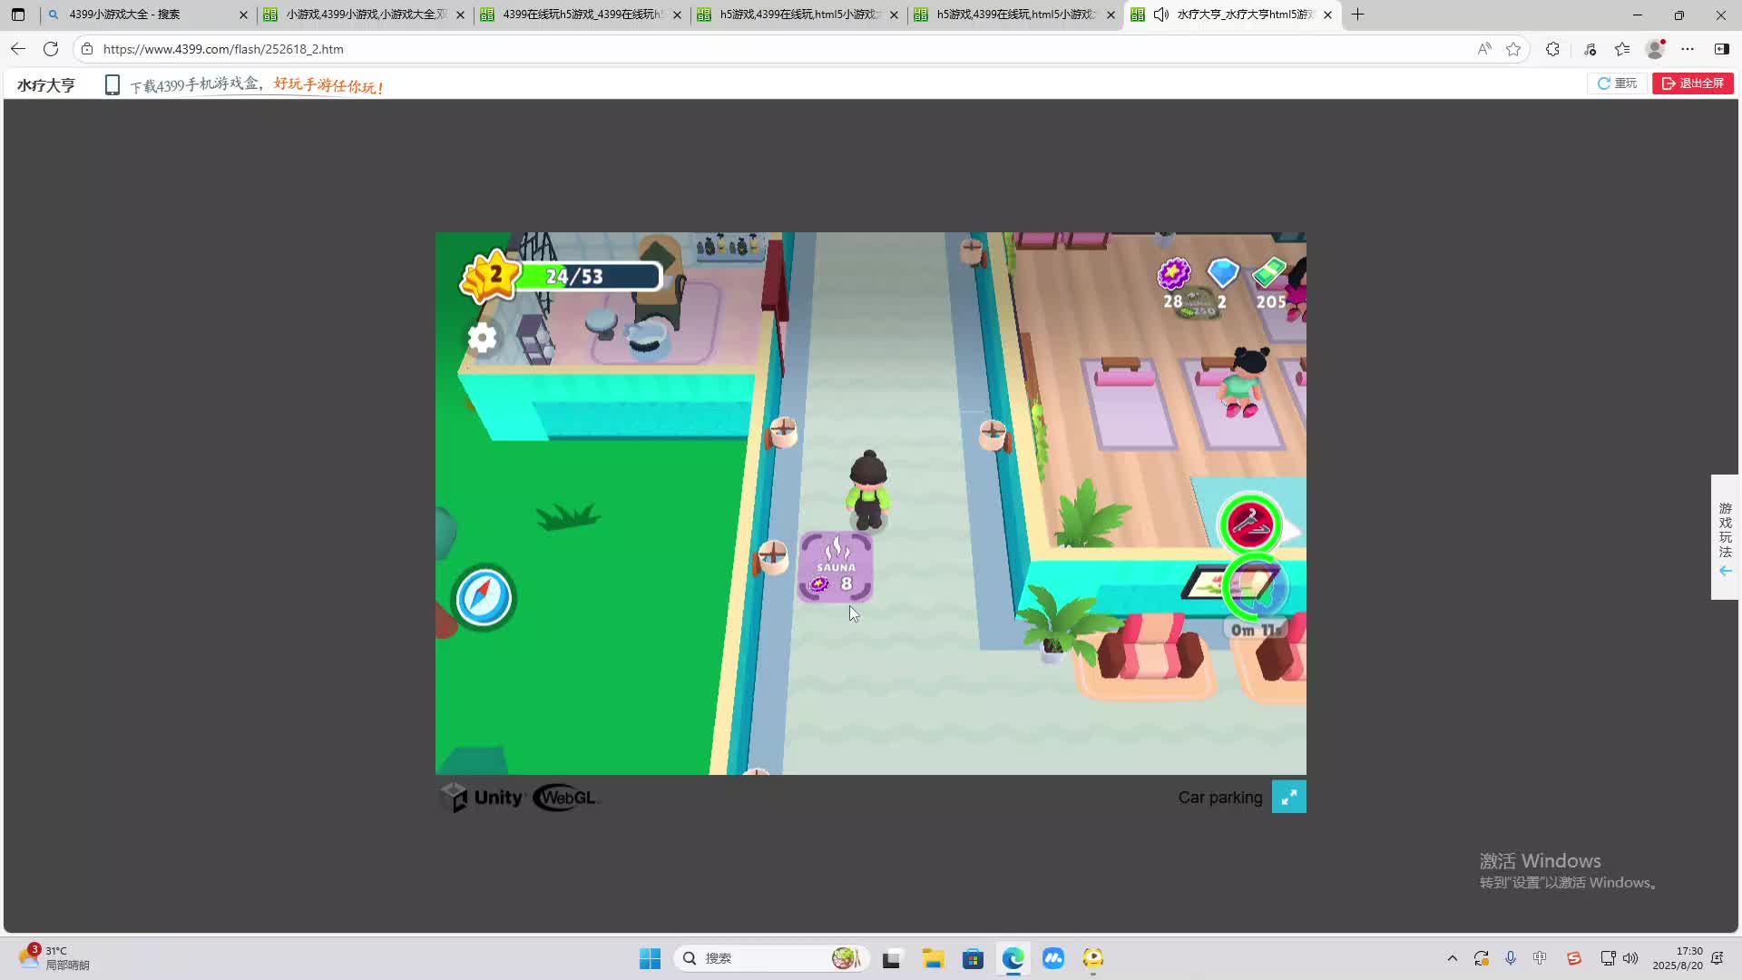The width and height of the screenshot is (1742, 980).
Task: Open browser Settings and more menu
Action: tap(1687, 49)
